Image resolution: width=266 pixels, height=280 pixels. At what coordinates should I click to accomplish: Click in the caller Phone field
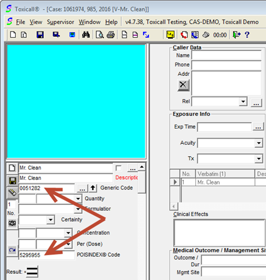click(x=226, y=65)
